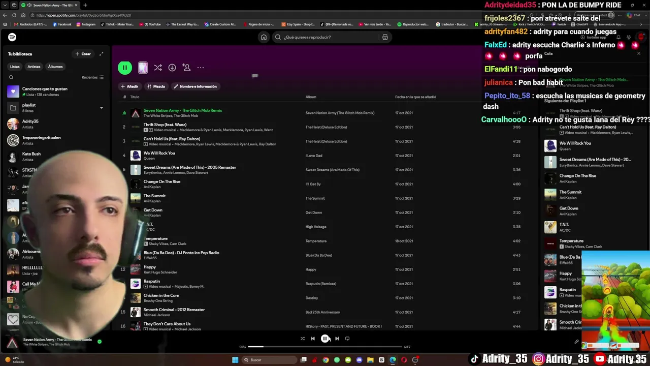Click the Añadir button
The height and width of the screenshot is (366, 650).
click(129, 86)
